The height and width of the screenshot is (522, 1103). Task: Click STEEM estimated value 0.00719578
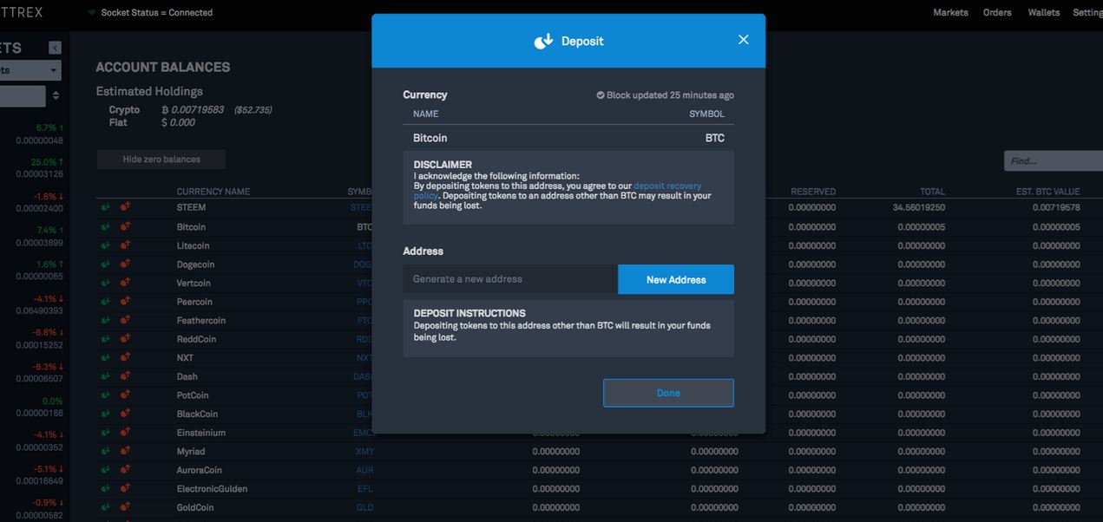[1056, 208]
